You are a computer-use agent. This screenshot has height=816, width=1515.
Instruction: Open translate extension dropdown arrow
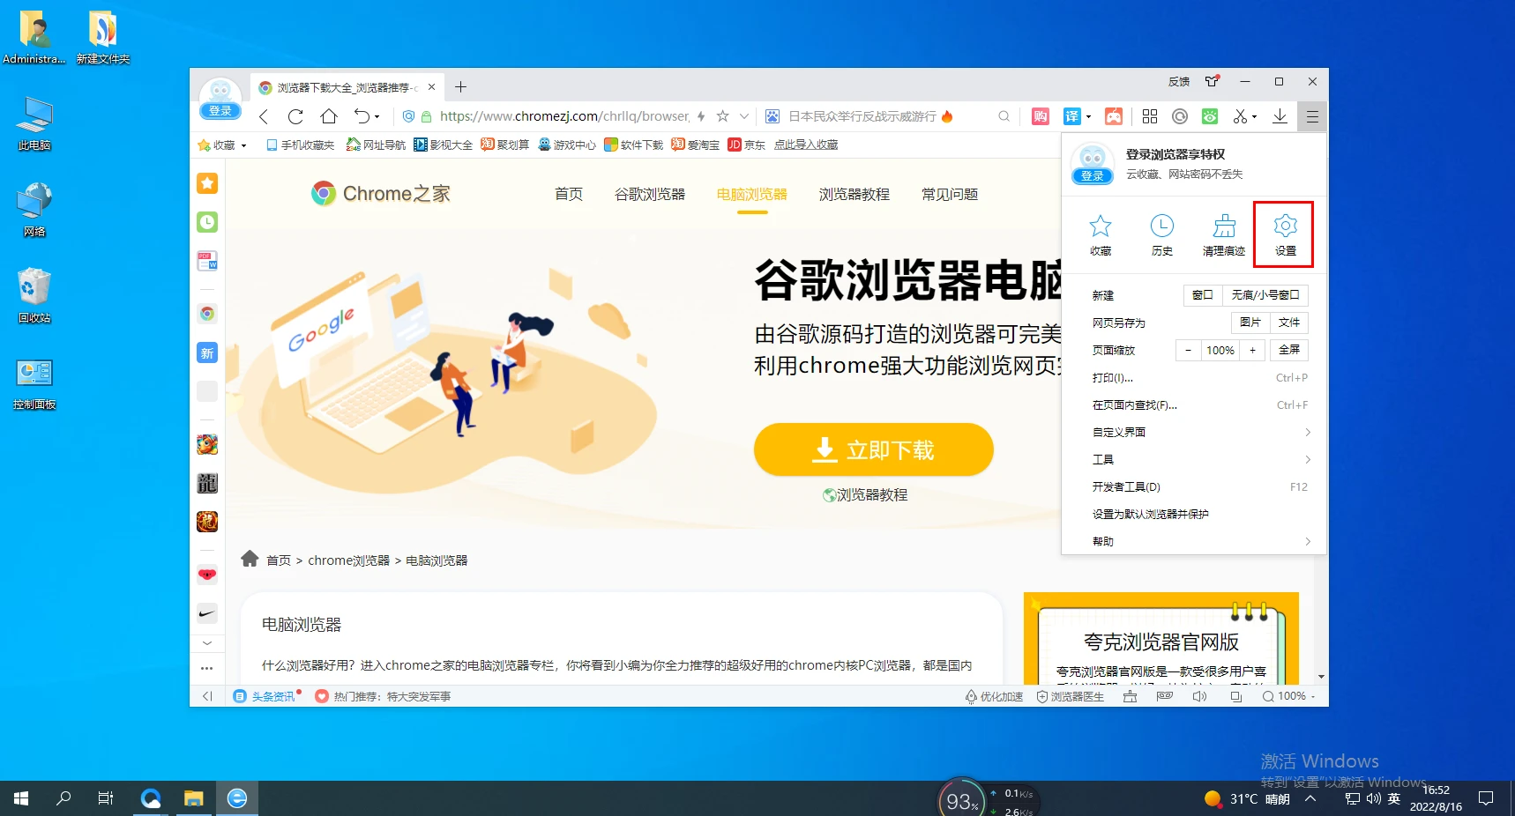[1089, 116]
